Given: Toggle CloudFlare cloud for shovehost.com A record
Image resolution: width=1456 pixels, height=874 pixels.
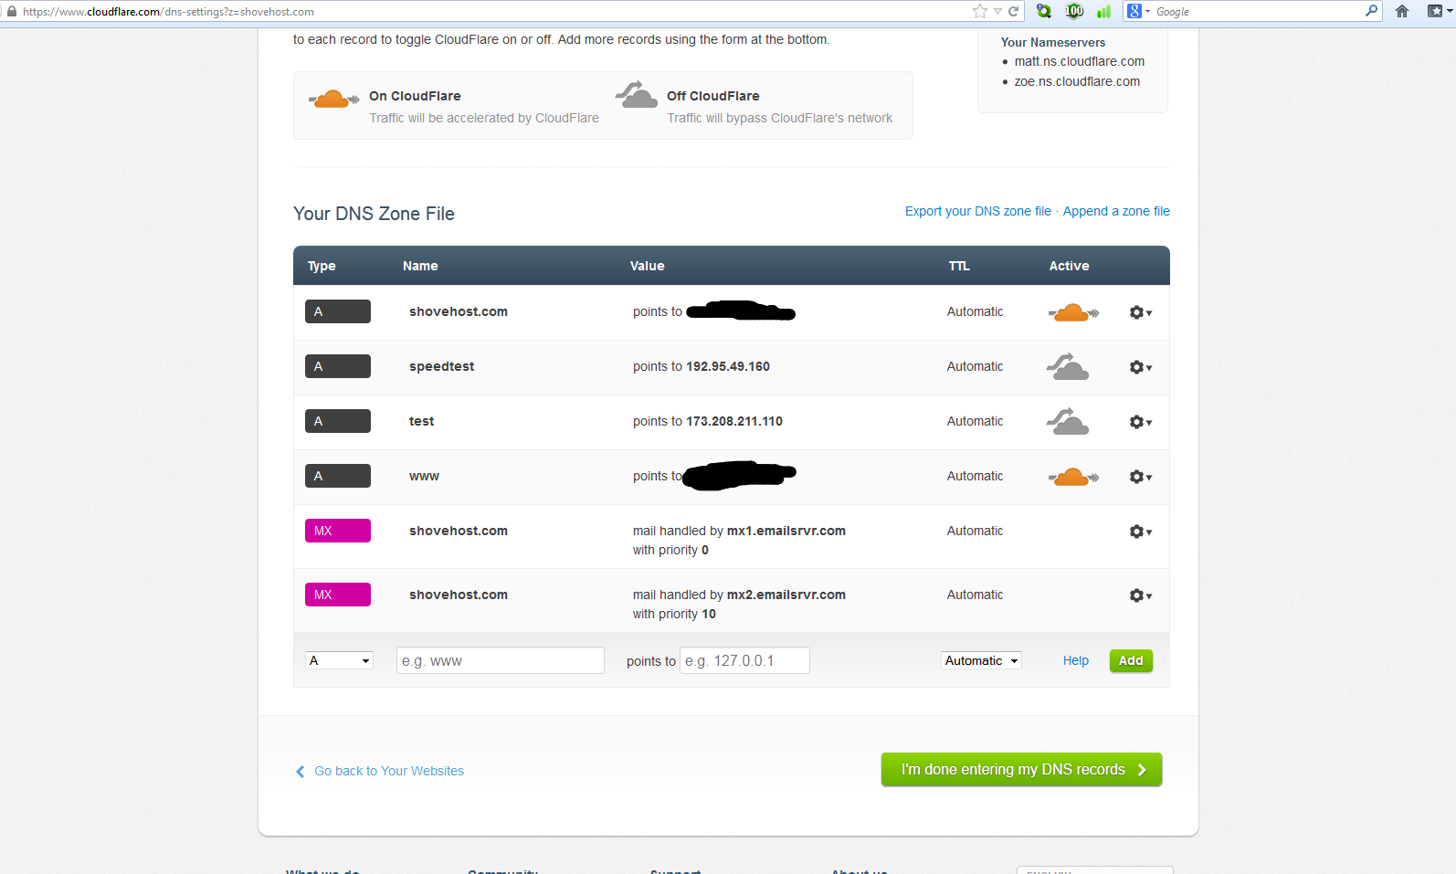Looking at the screenshot, I should coord(1073,312).
